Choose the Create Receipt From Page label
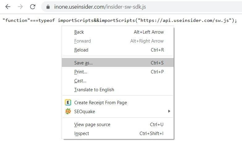Image resolution: width=242 pixels, height=144 pixels. (100, 103)
